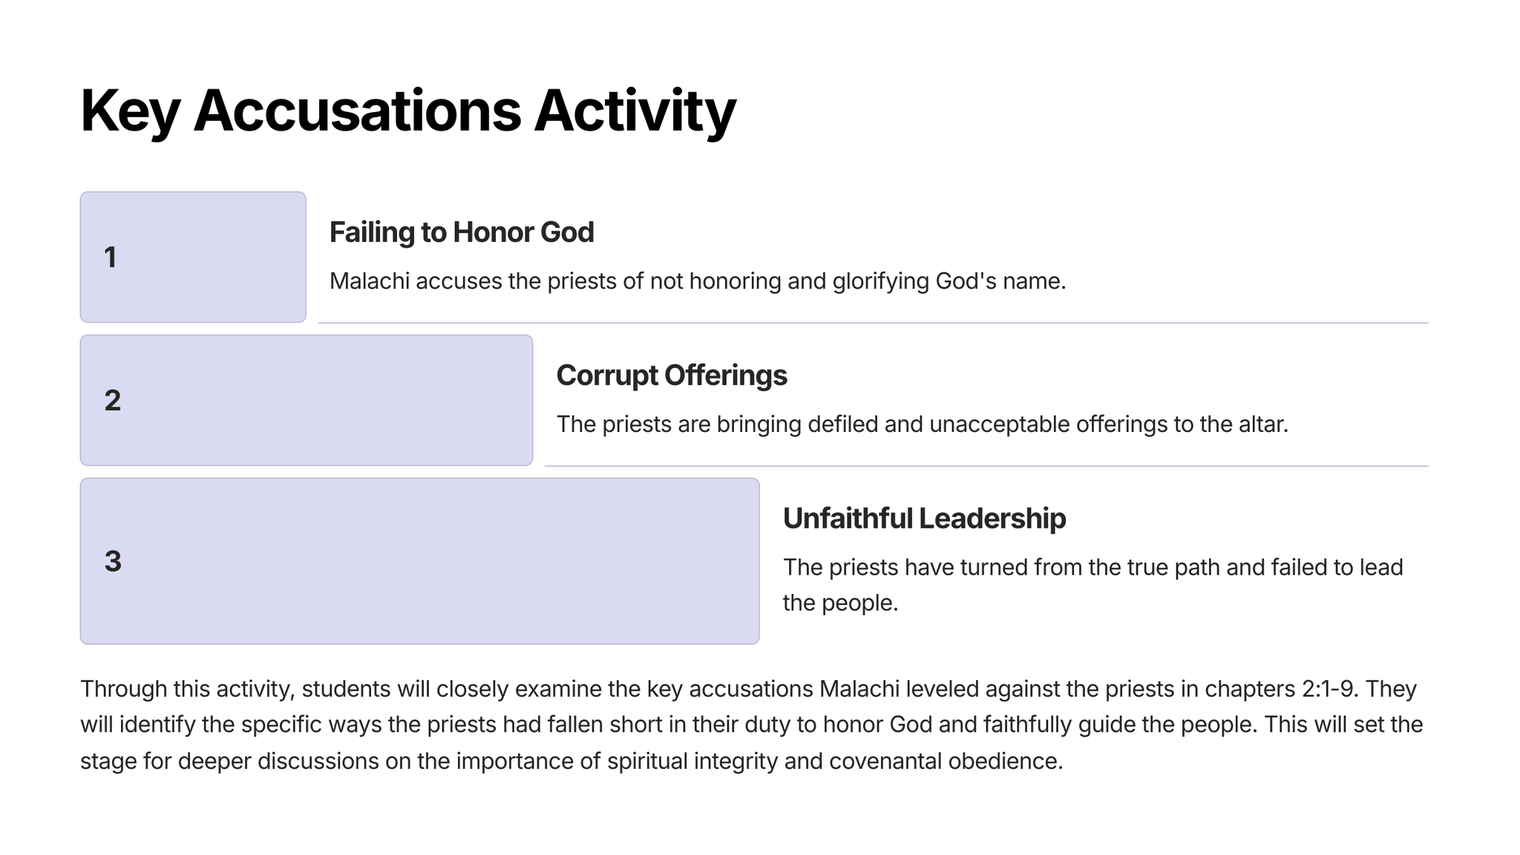Click the "Corrupt Offerings" heading

(672, 376)
